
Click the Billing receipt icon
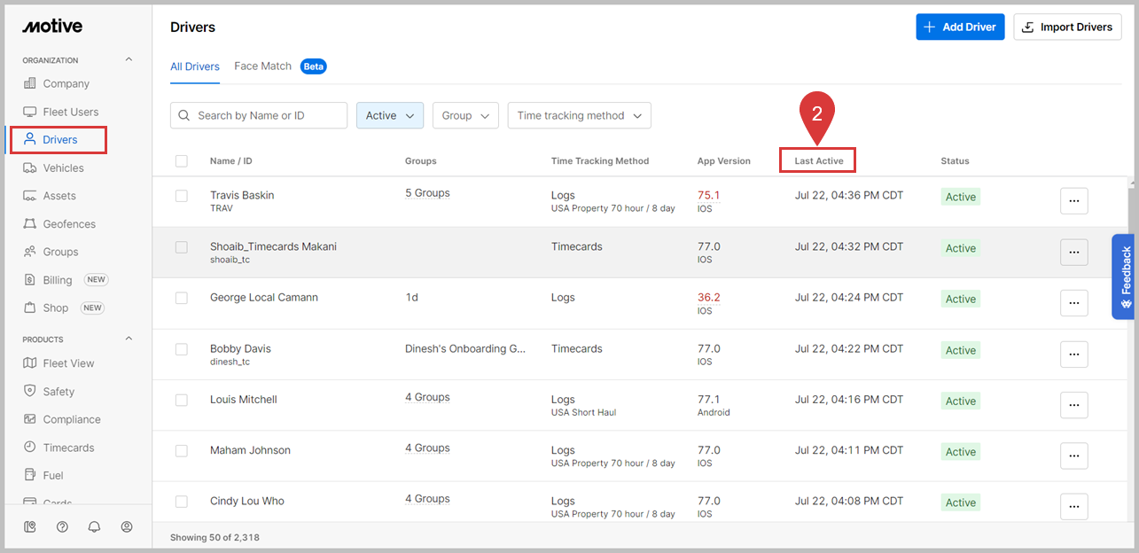click(x=30, y=280)
